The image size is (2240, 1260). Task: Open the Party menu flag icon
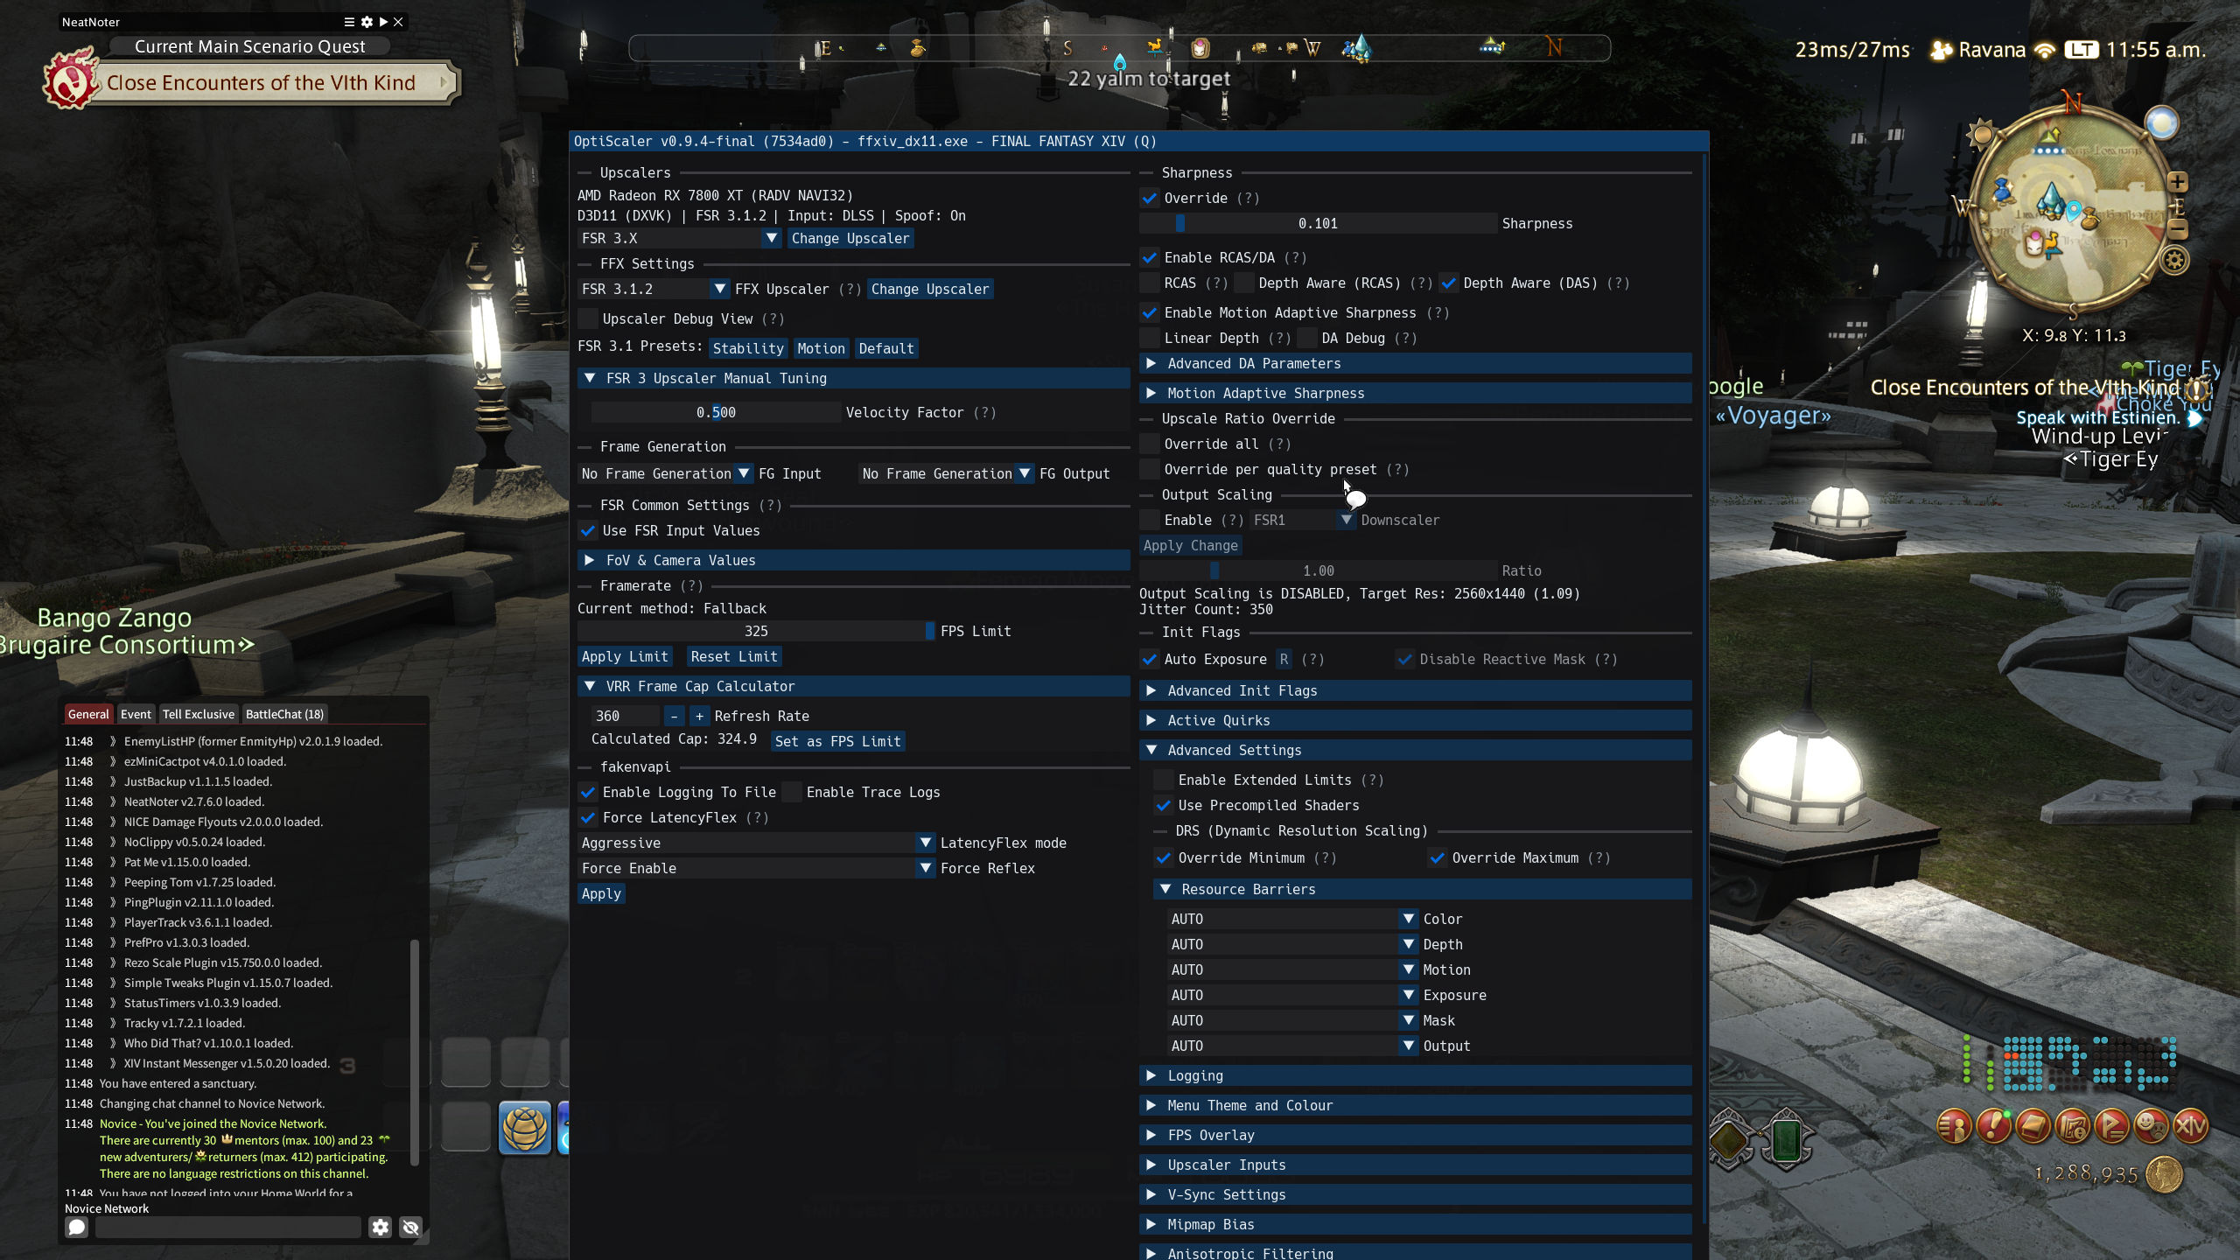click(2111, 1126)
